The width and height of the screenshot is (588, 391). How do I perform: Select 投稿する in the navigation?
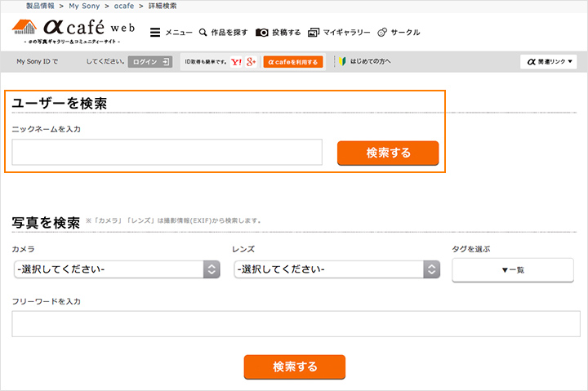click(x=287, y=33)
